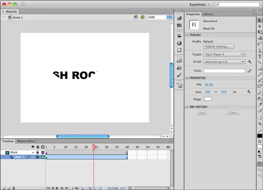Select the Selection arrow tool

(x=260, y=20)
